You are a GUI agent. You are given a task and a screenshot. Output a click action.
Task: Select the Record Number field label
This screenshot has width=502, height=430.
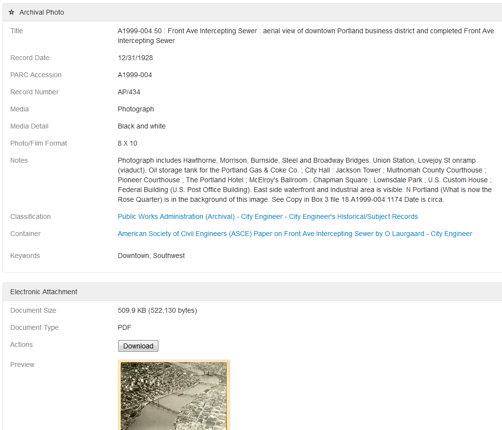tap(35, 92)
